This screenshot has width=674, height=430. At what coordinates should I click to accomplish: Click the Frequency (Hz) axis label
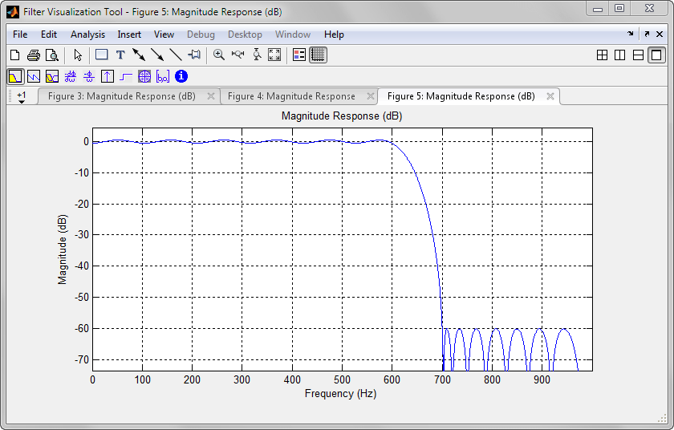tap(340, 393)
